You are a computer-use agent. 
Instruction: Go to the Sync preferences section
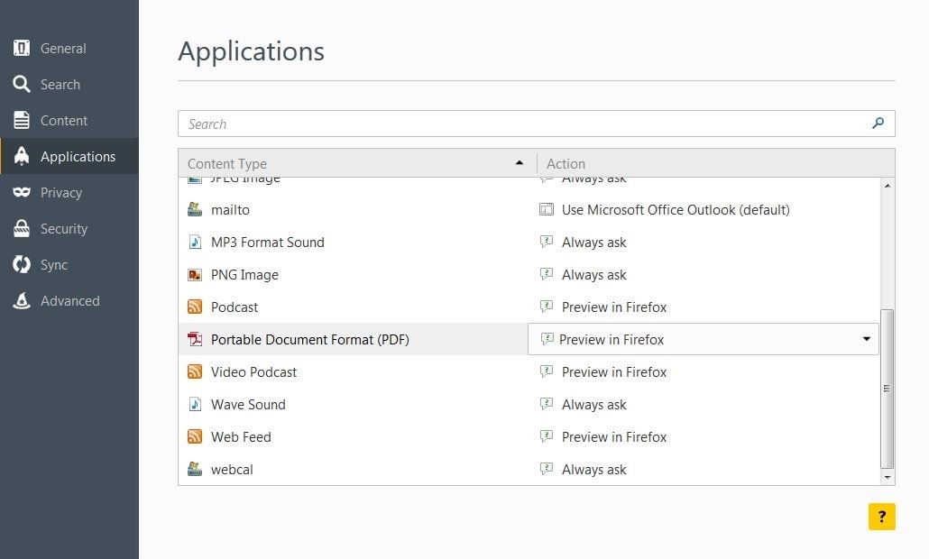tap(69, 265)
